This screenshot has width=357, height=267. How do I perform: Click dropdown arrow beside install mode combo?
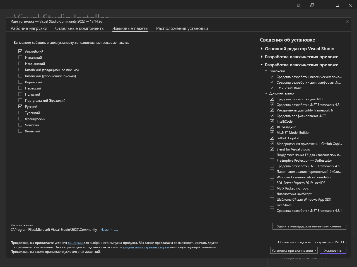coord(316,250)
